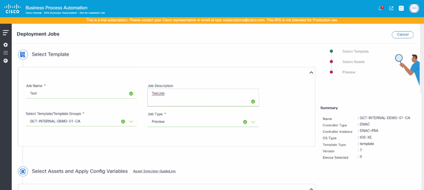Click the open-in-new-window icon in header

391,8
